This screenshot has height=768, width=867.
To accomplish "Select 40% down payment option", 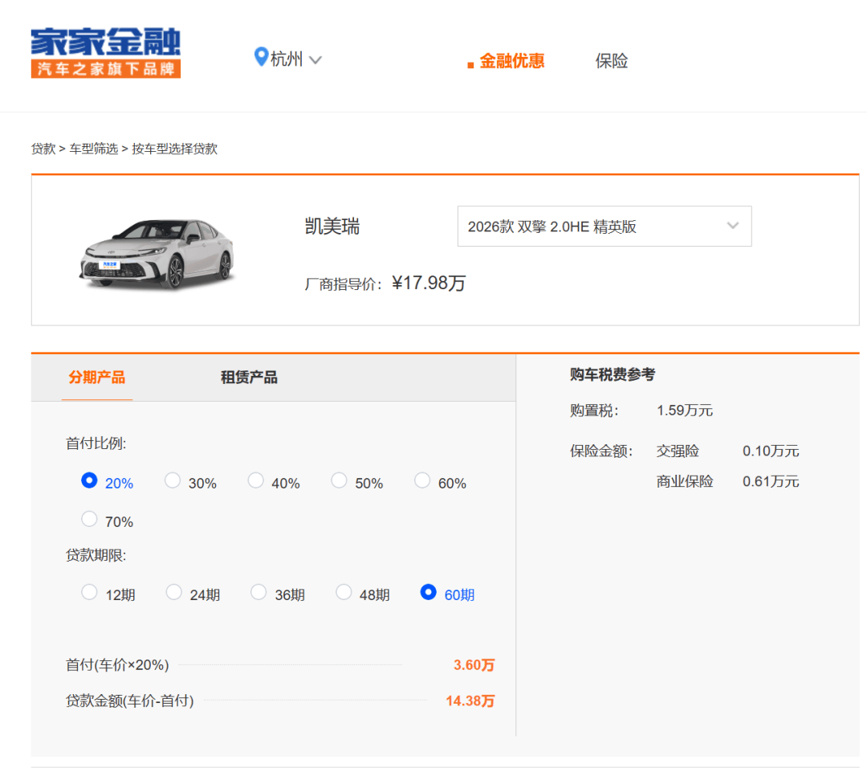I will [256, 480].
